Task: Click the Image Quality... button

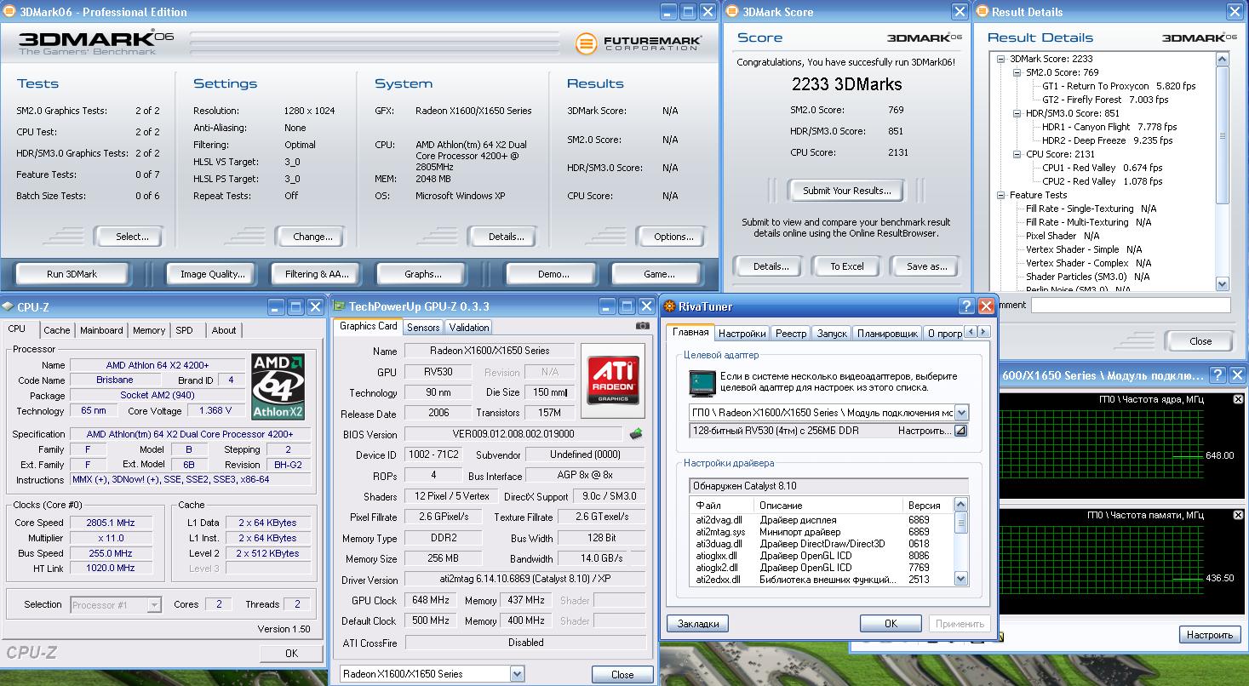Action: (213, 274)
